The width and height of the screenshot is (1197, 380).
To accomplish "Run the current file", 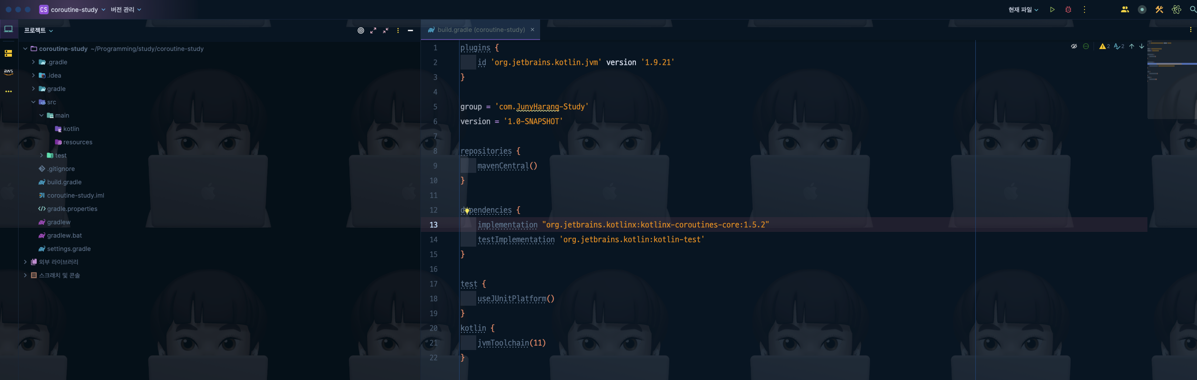I will click(x=1052, y=10).
